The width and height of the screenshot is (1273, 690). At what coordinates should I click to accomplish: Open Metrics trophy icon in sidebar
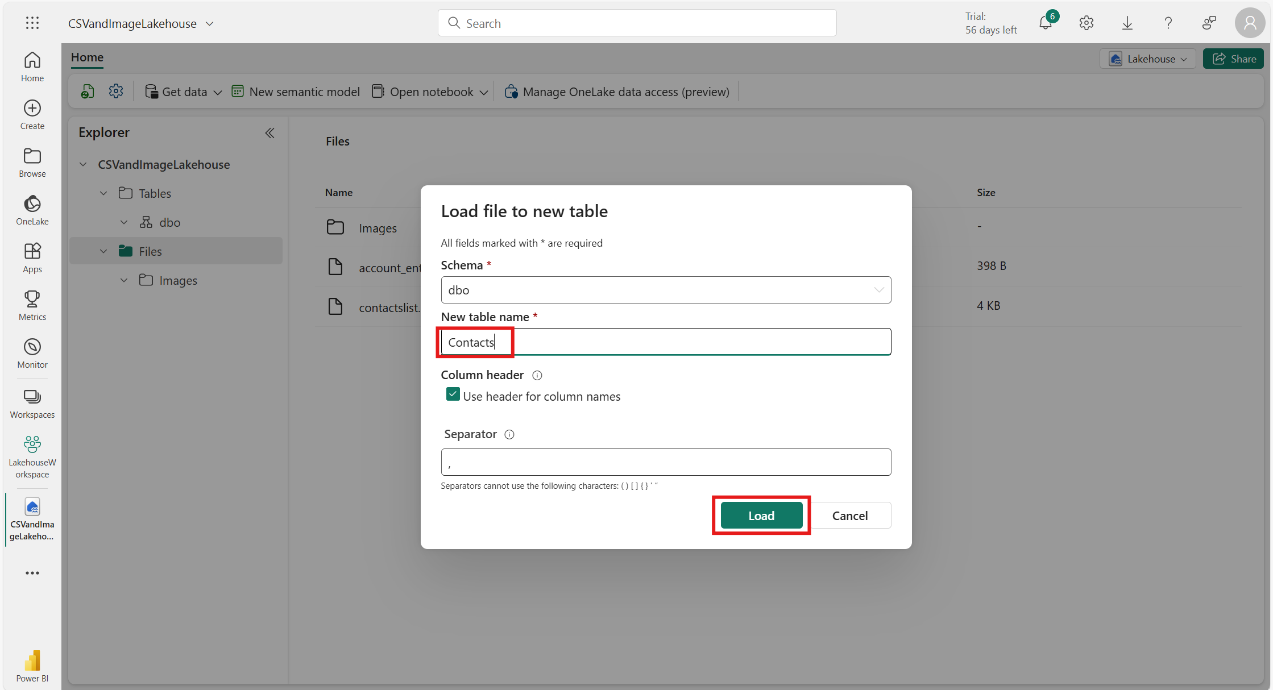32,305
